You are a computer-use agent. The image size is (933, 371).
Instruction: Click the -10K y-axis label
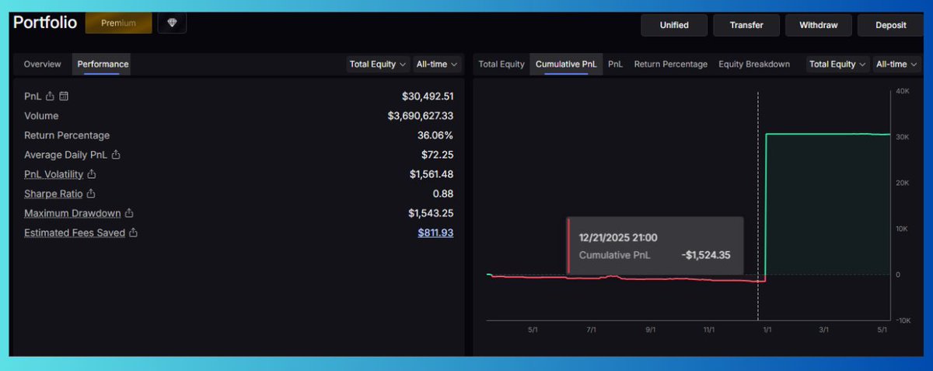pos(902,320)
